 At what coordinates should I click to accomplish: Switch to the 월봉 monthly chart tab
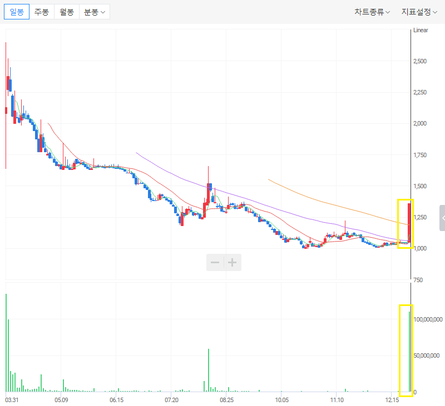point(67,12)
